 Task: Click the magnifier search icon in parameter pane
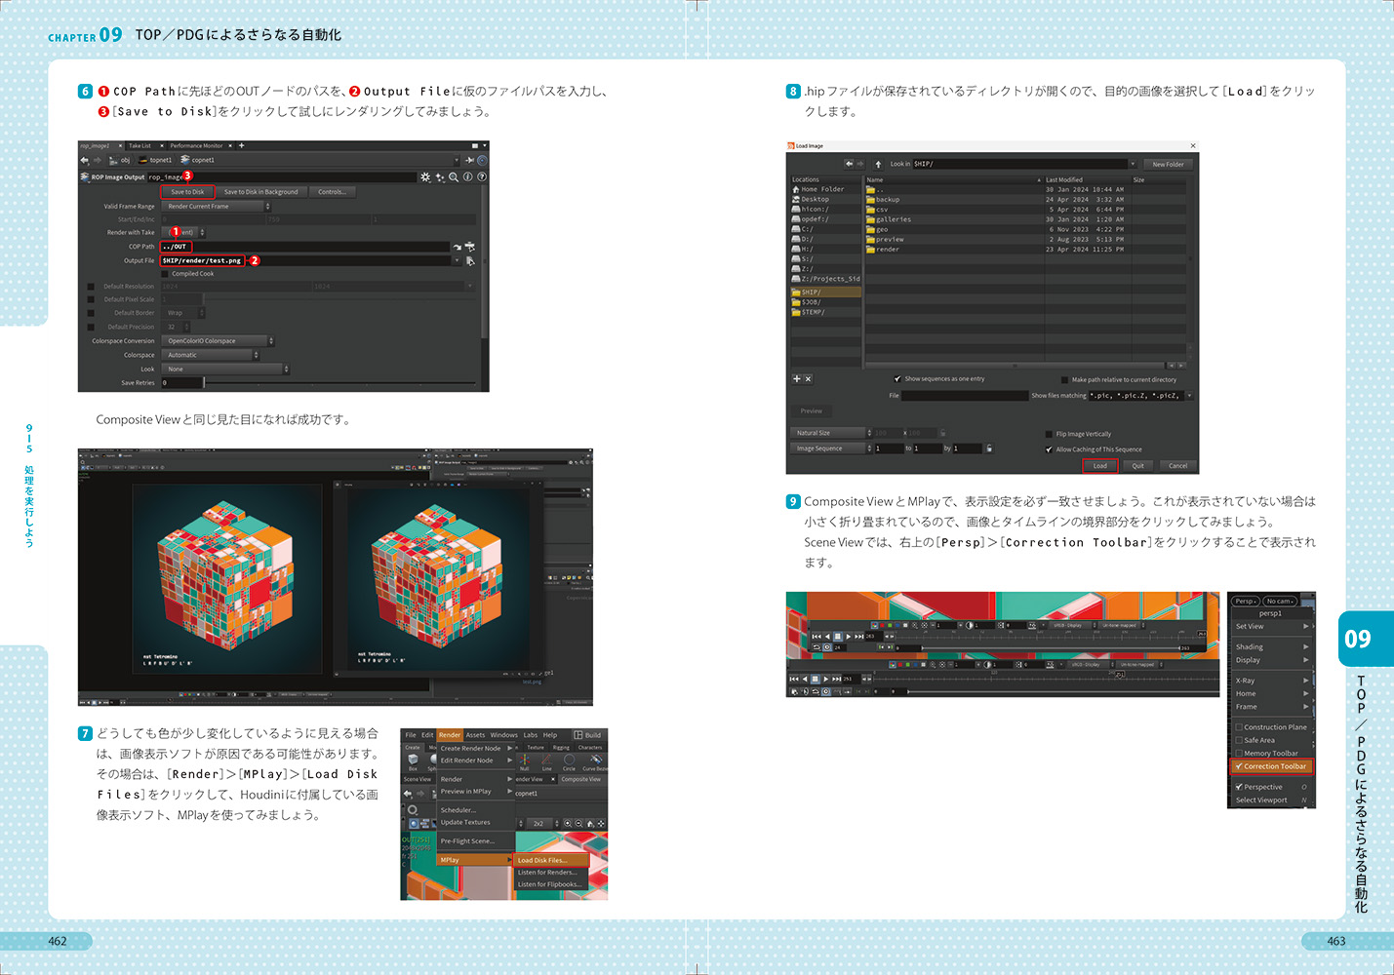click(454, 177)
